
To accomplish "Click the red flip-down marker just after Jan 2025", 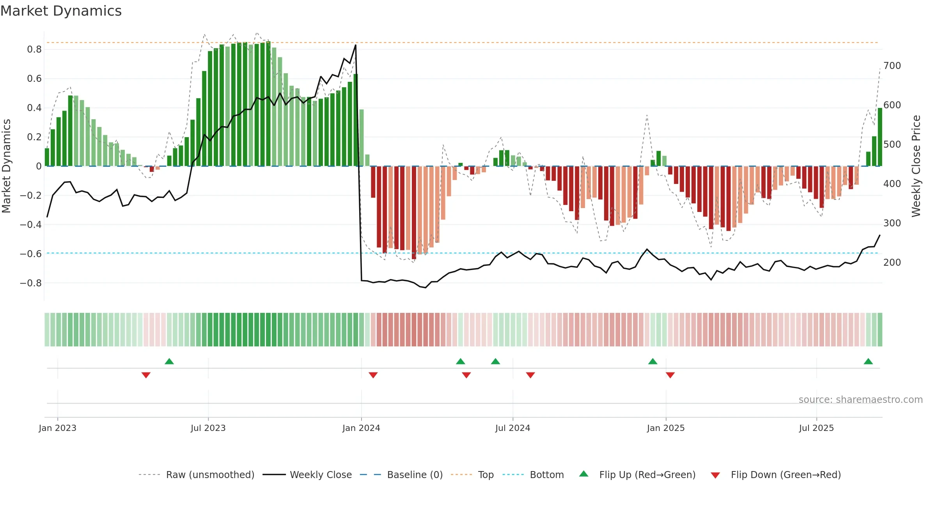I will pos(670,375).
